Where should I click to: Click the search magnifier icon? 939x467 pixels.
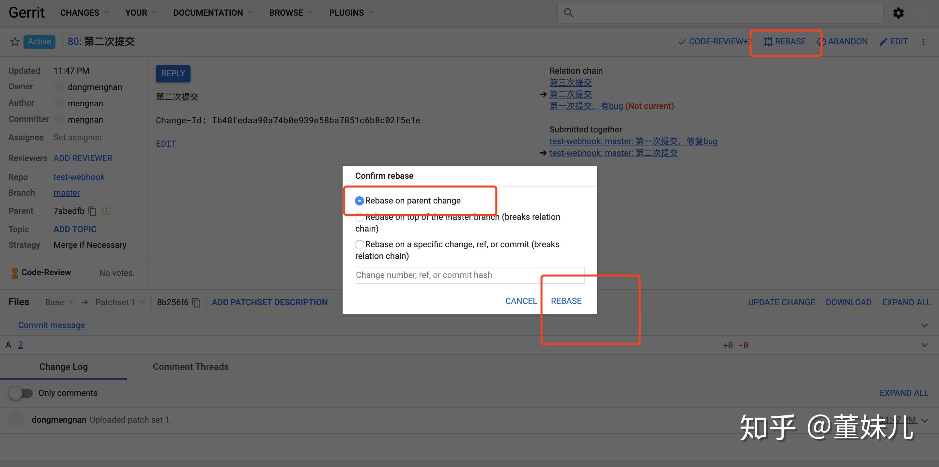coord(569,12)
